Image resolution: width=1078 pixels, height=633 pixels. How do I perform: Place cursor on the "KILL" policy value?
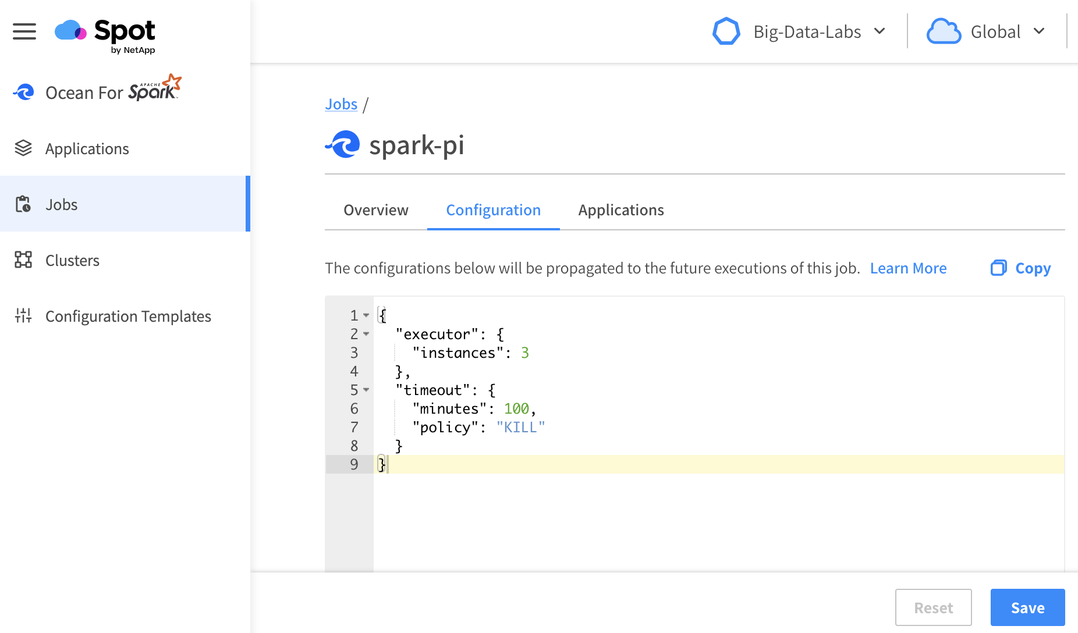point(520,427)
